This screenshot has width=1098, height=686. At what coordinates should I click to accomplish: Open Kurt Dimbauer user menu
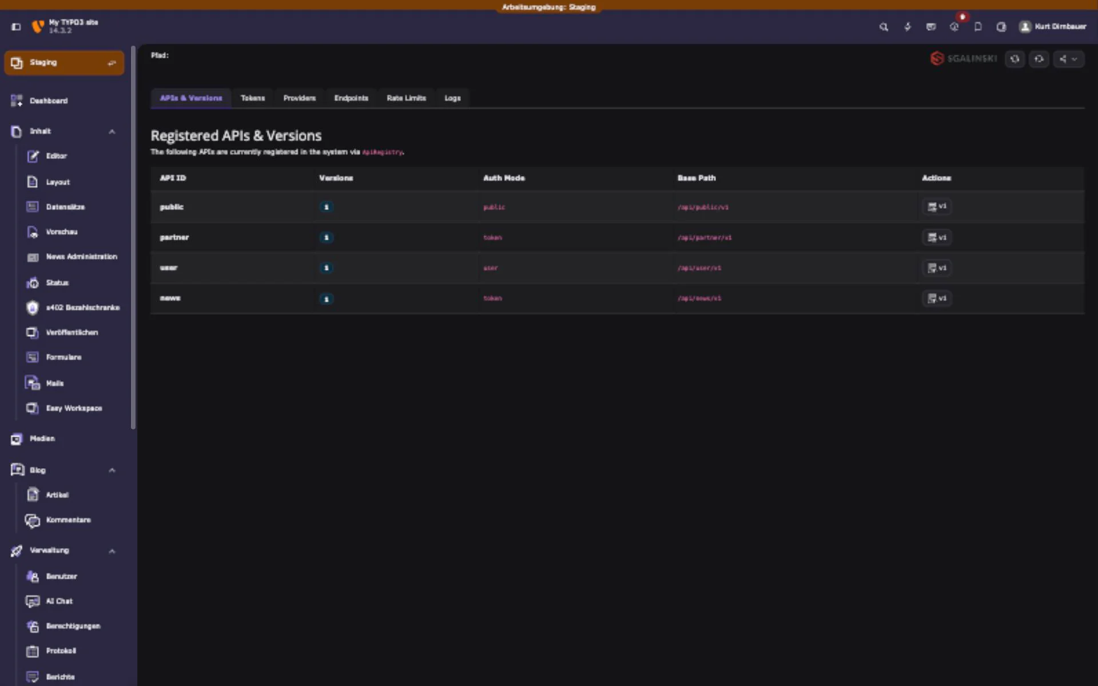point(1053,26)
